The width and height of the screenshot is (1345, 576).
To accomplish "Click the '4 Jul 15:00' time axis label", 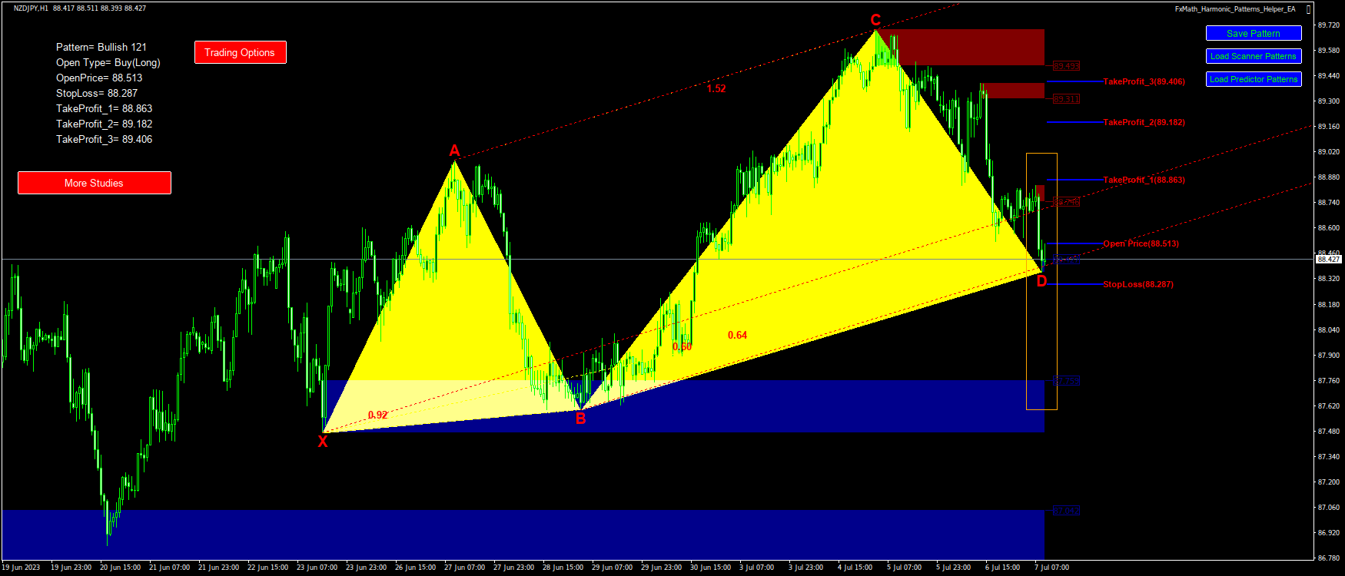I will tap(855, 568).
